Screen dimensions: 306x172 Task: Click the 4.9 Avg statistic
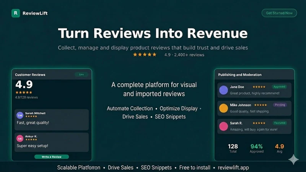click(280, 148)
